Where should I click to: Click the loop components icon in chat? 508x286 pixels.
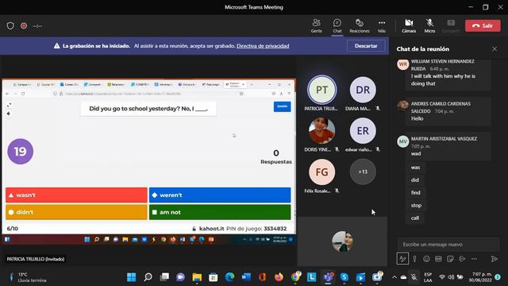pos(462,259)
